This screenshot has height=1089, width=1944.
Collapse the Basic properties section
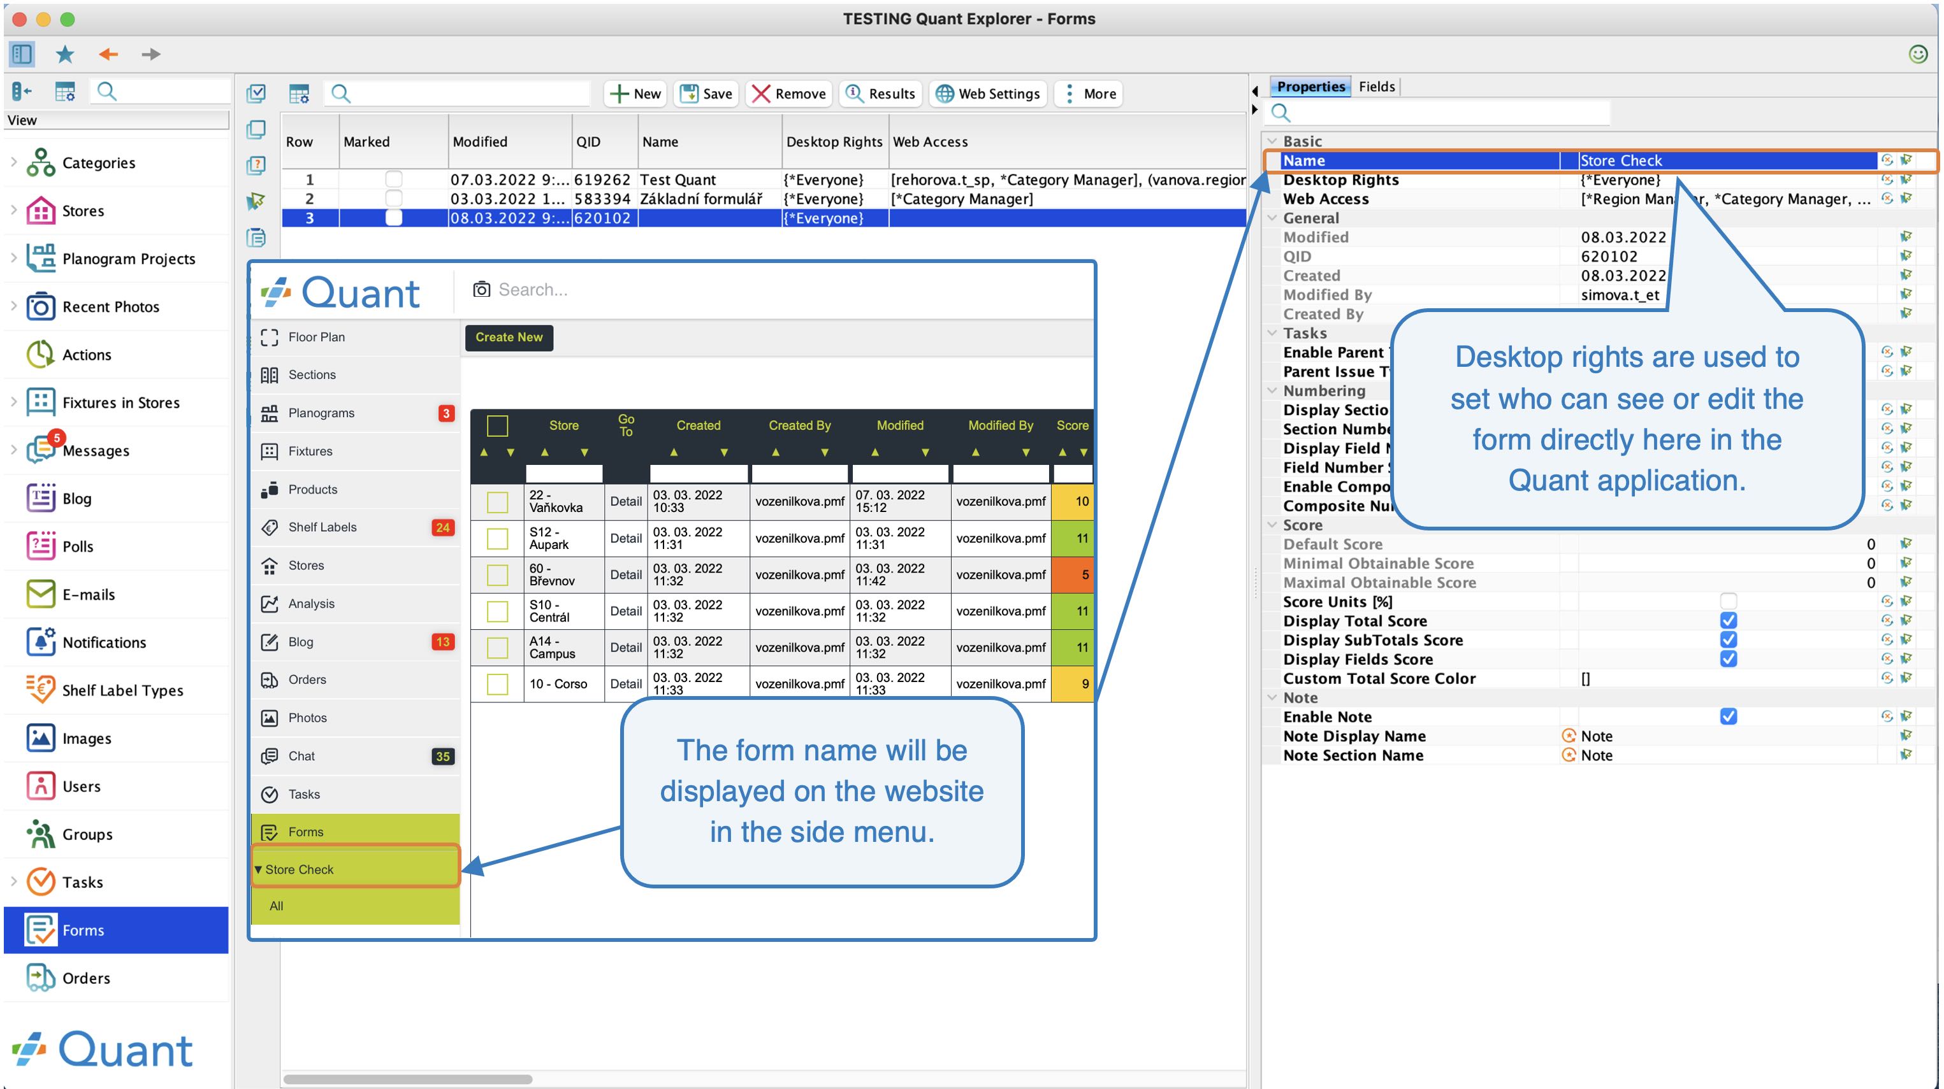(1272, 141)
